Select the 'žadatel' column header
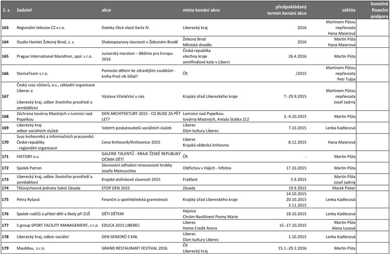 [24, 10]
